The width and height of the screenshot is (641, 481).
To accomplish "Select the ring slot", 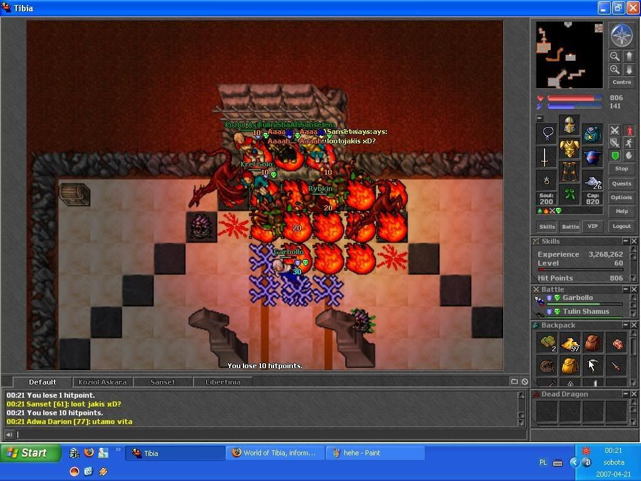I will pos(547,181).
